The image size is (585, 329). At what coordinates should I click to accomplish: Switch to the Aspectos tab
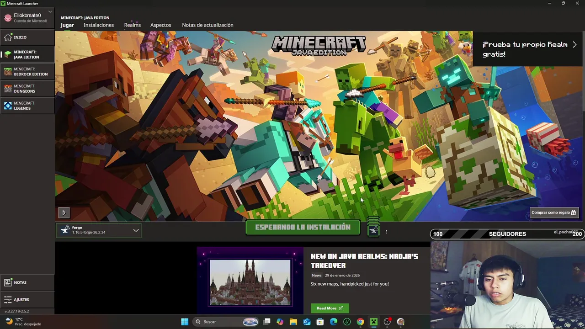click(160, 25)
